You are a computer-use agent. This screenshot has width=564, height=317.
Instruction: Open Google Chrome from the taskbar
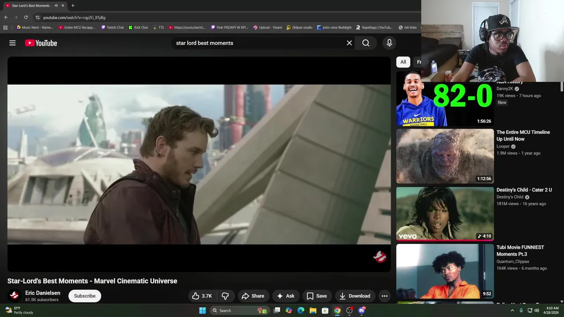[337, 310]
